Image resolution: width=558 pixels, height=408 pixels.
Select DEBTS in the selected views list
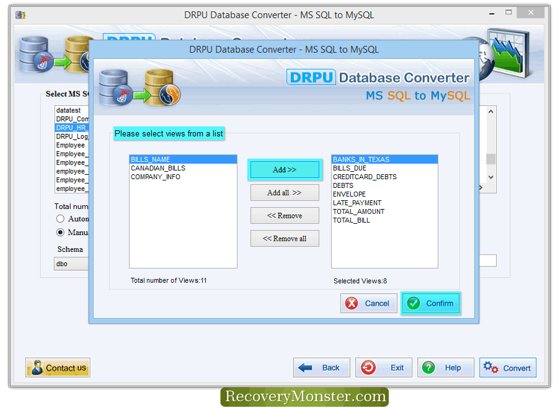point(384,185)
